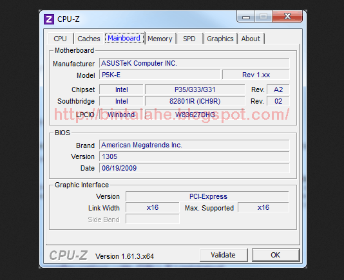Image resolution: width=344 pixels, height=280 pixels.
Task: Click the Graphic Interface group heading
Action: pos(82,185)
